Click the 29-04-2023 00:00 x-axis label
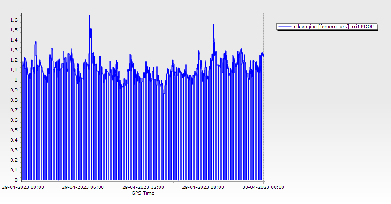This screenshot has width=391, height=204. point(23,188)
